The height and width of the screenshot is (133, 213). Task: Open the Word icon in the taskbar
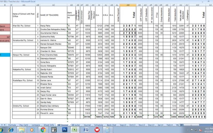pos(86,130)
